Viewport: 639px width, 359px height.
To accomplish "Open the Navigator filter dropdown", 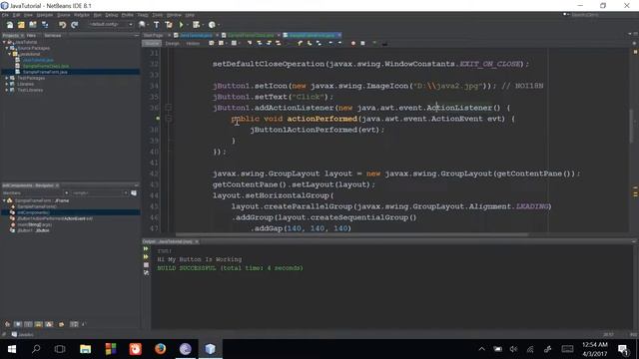I will (100, 192).
